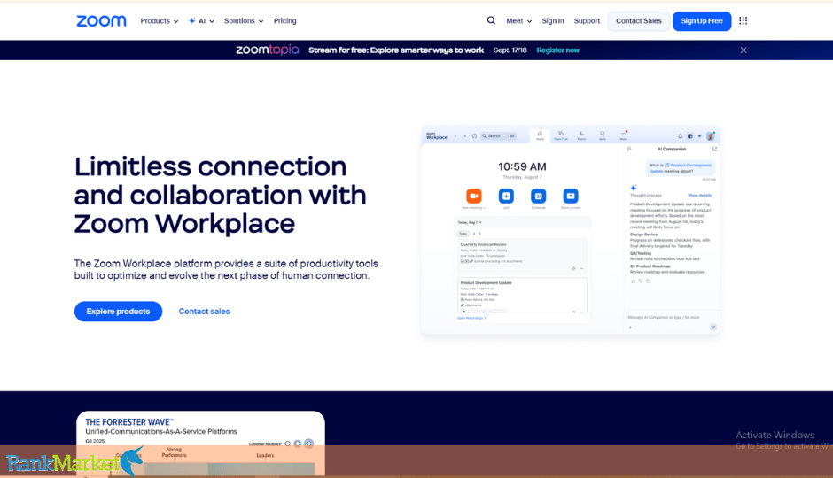The height and width of the screenshot is (478, 833).
Task: Open the Quarterly Financial Review meeting card
Action: [x=522, y=257]
